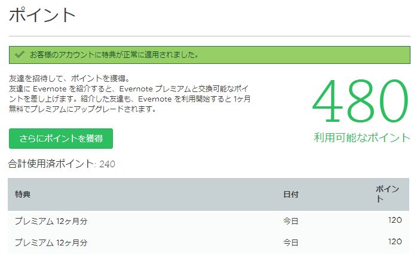This screenshot has height=261, width=420.
Task: Click 120 points value in first row
Action: pyautogui.click(x=394, y=220)
